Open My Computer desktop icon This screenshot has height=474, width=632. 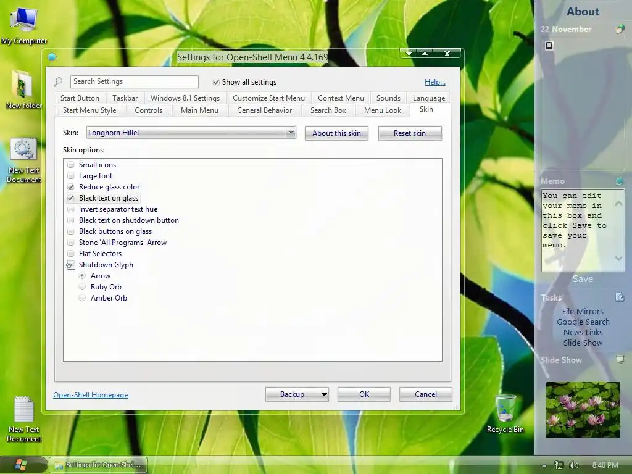24,25
